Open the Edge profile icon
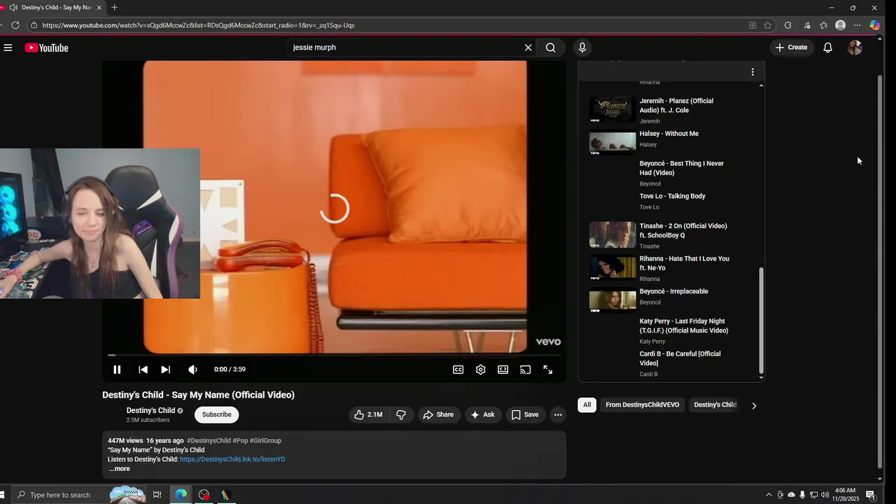Screen dimensions: 896x504 point(841,25)
